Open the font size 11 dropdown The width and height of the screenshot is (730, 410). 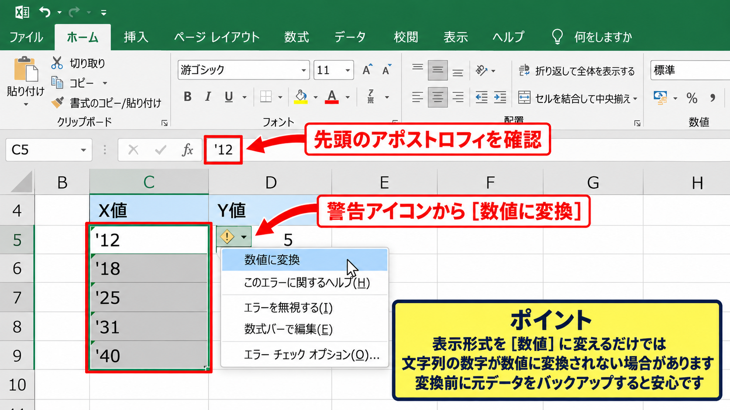[x=348, y=70]
